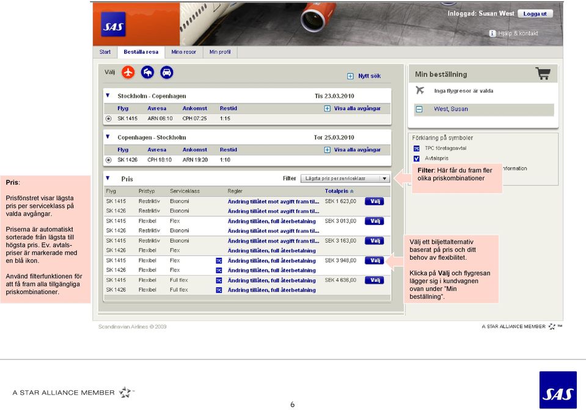Click the Nytt sök link

[x=369, y=76]
